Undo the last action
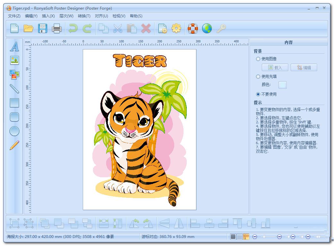Image resolution: width=334 pixels, height=246 pixels. [73, 28]
